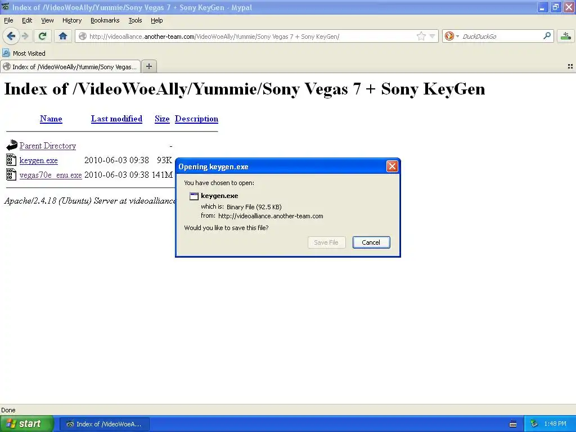Click the 'Done' status bar text
Screen dimensions: 576x432
(x=8, y=410)
